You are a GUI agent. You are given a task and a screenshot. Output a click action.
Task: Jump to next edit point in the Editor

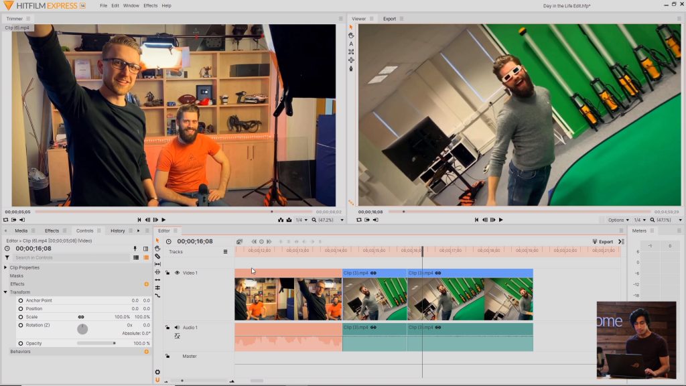[269, 241]
